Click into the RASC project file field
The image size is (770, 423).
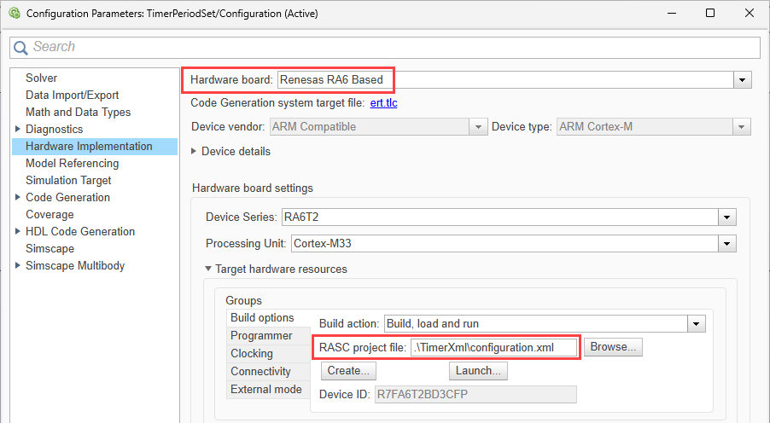[x=493, y=347]
